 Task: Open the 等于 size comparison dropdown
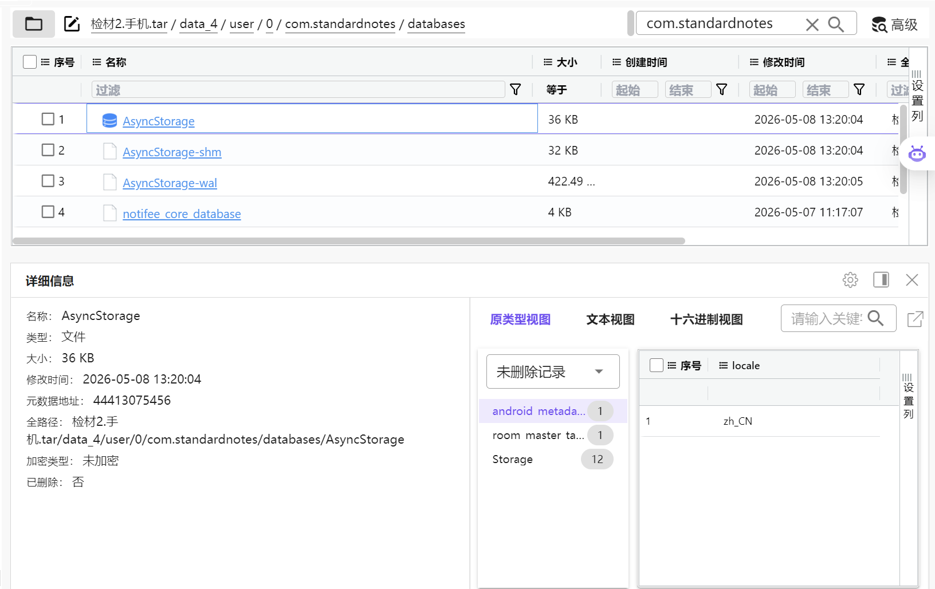(556, 90)
